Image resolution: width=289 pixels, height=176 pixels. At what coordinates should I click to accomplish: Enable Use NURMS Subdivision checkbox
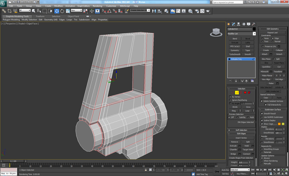point(262,117)
